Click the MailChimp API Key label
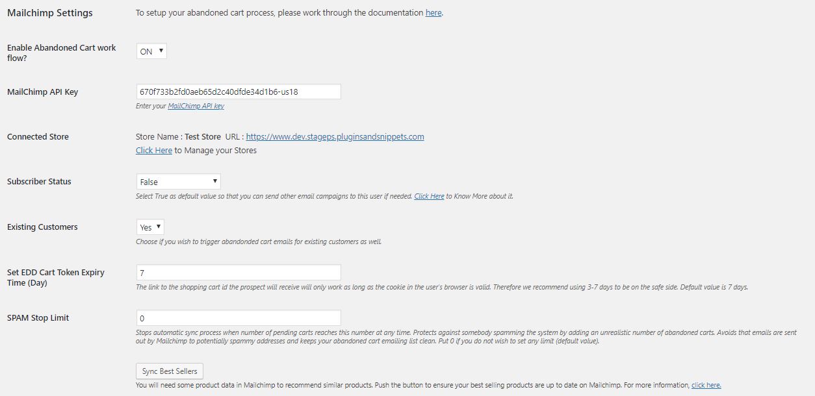The height and width of the screenshot is (396, 815). click(42, 92)
